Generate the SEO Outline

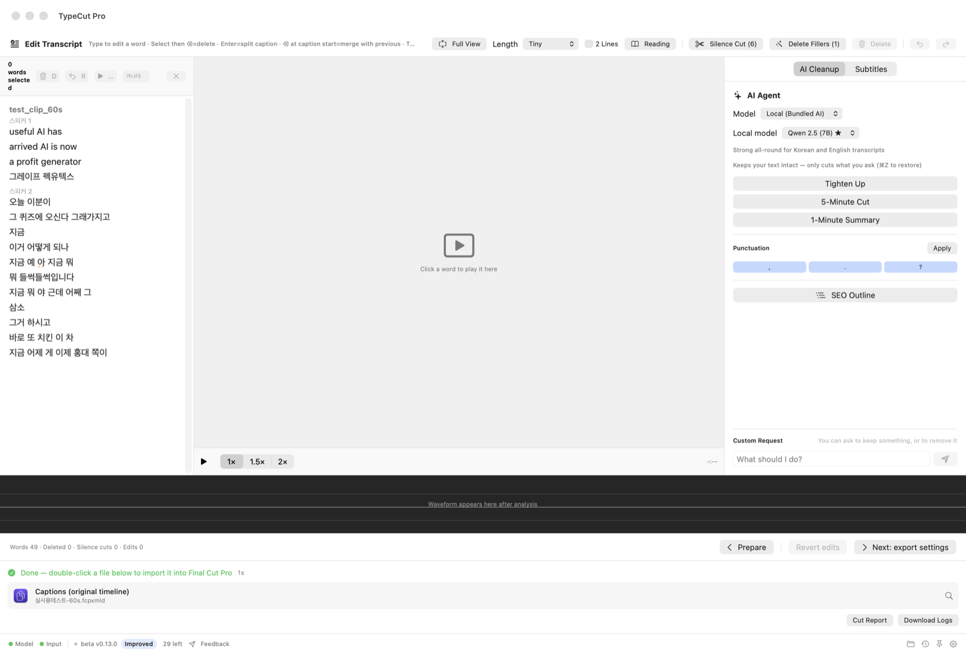point(845,295)
